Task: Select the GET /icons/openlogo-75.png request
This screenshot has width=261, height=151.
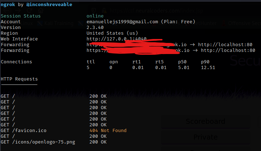Action: point(38,142)
